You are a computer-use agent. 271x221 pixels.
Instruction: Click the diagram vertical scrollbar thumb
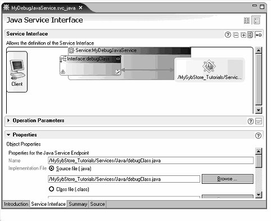(x=259, y=79)
